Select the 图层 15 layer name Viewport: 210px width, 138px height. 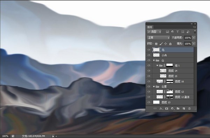coord(173,76)
